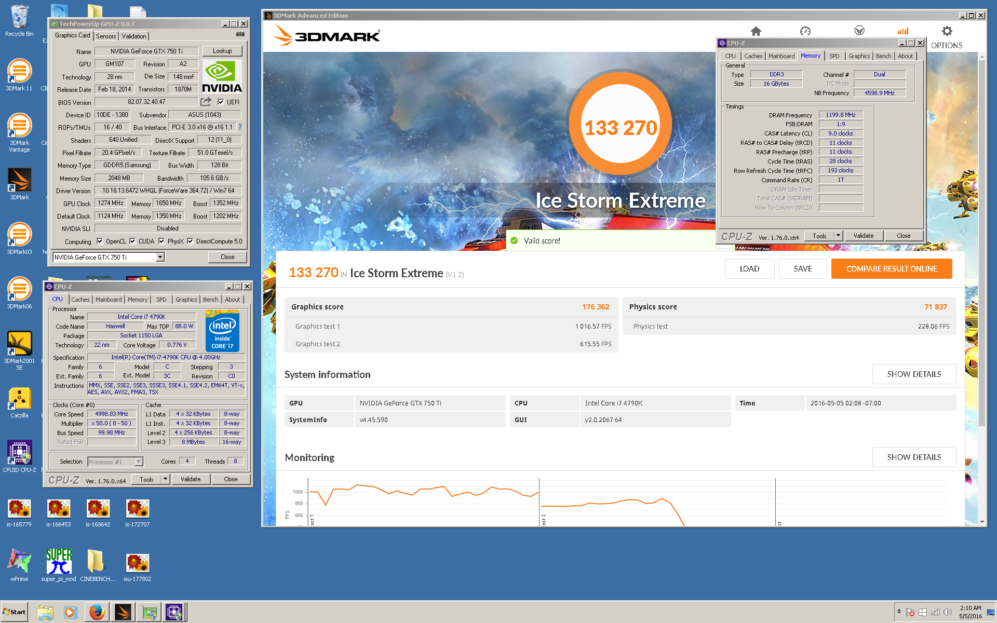Screen dimensions: 997x623
Task: Select the isu-177802 image file
Action: coord(138,567)
